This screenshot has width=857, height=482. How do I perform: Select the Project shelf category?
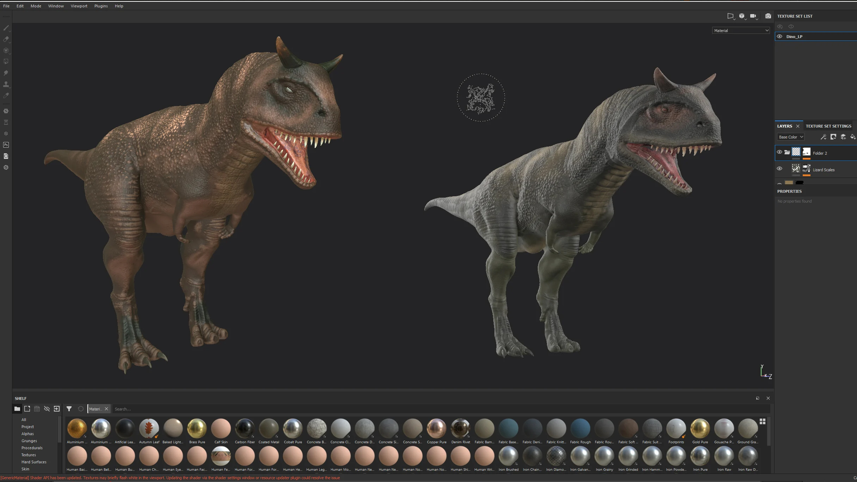click(27, 427)
